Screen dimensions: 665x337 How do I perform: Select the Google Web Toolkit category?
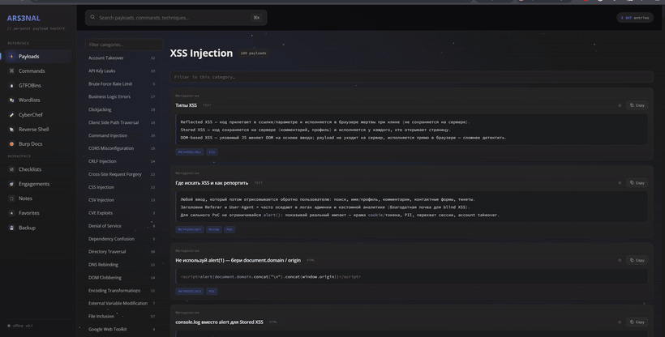tap(122, 330)
